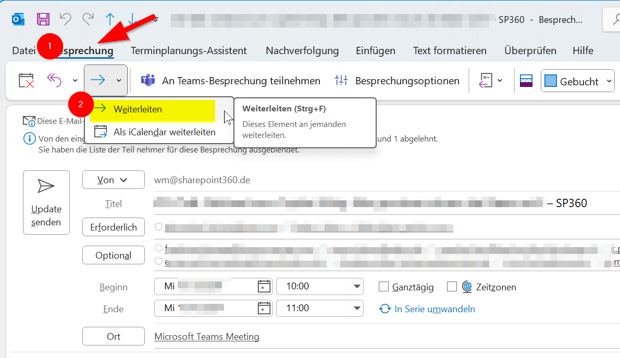Open calendar picker for Beginn date
Screen dimensions: 620x358
click(265, 286)
